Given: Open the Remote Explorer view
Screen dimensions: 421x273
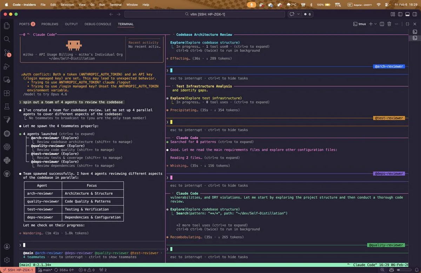Looking at the screenshot, I should pyautogui.click(x=7, y=80).
